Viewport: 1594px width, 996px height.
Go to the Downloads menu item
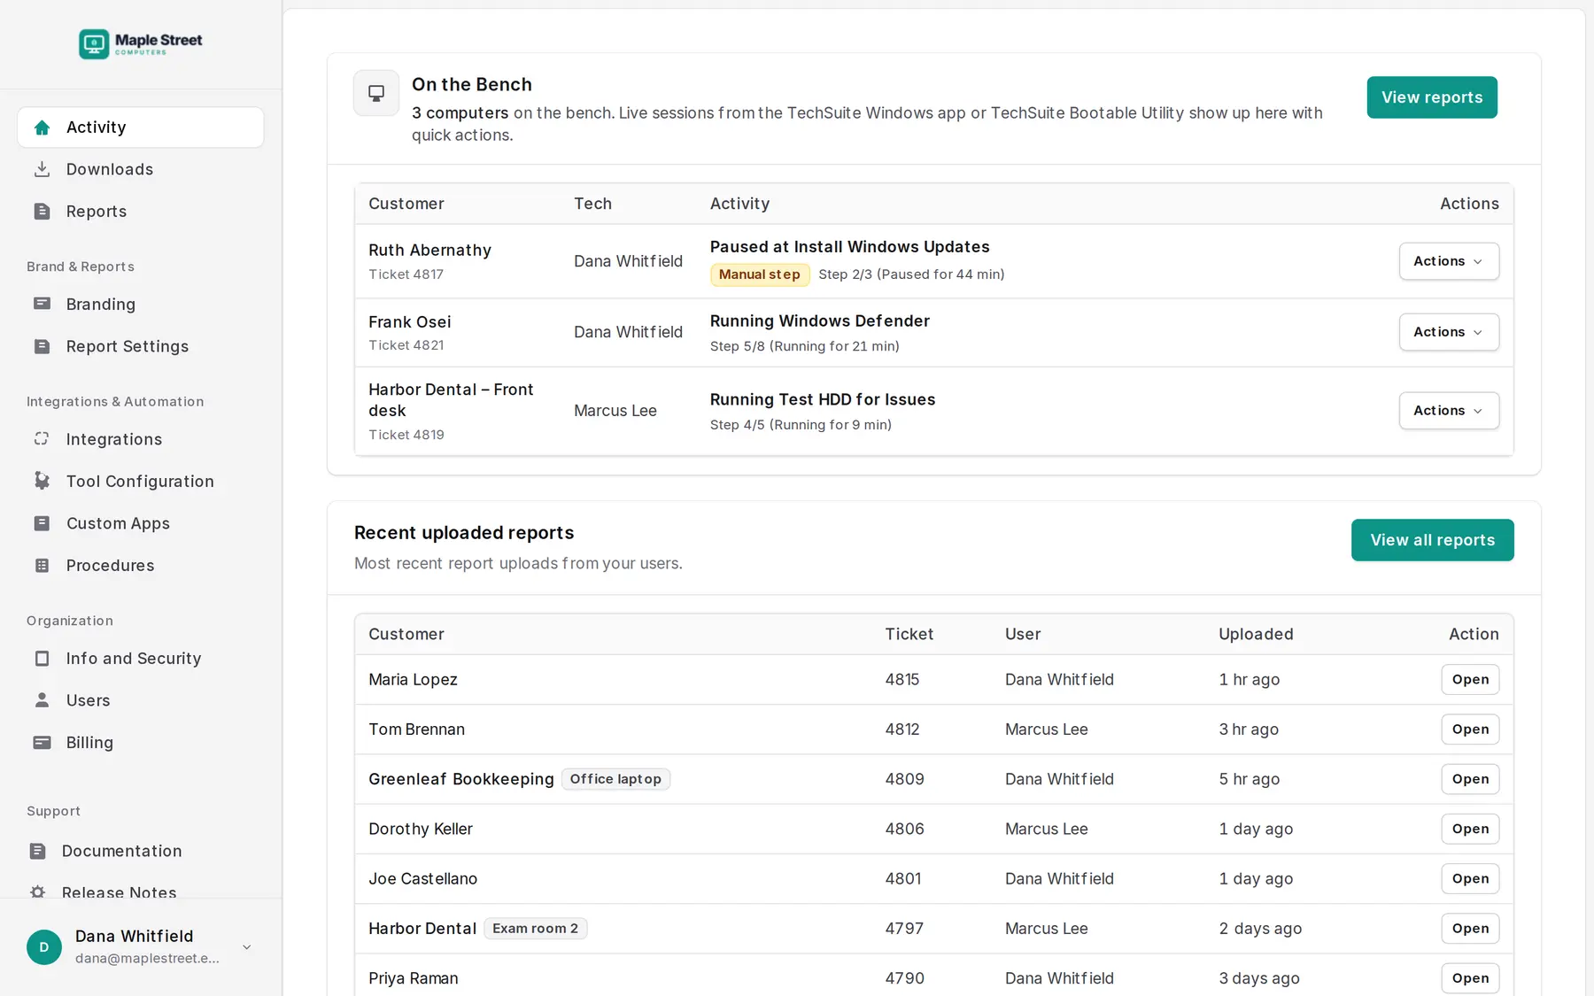pyautogui.click(x=141, y=169)
